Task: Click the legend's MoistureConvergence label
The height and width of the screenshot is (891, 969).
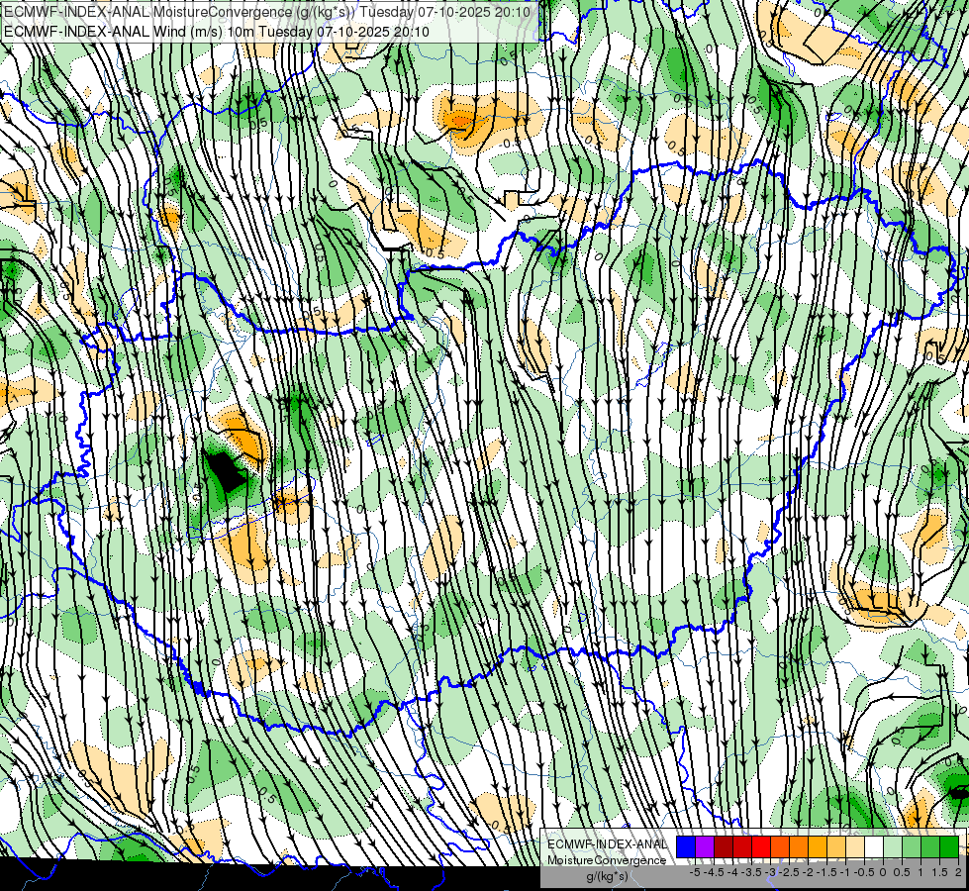Action: tap(607, 860)
